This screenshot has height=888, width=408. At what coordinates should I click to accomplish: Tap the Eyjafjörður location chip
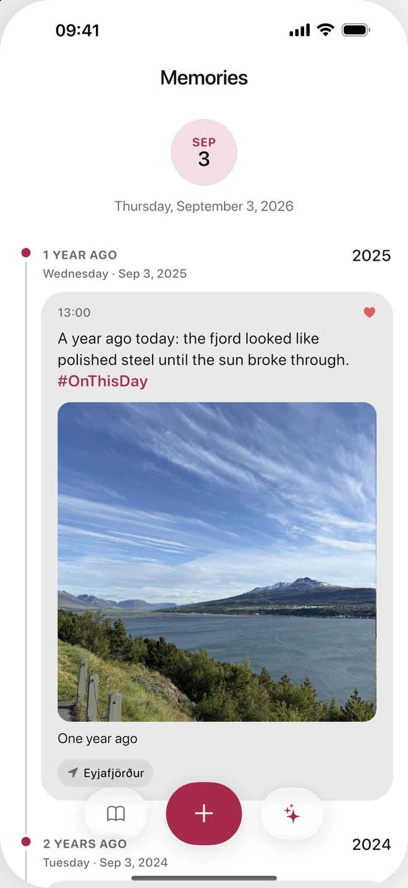105,773
